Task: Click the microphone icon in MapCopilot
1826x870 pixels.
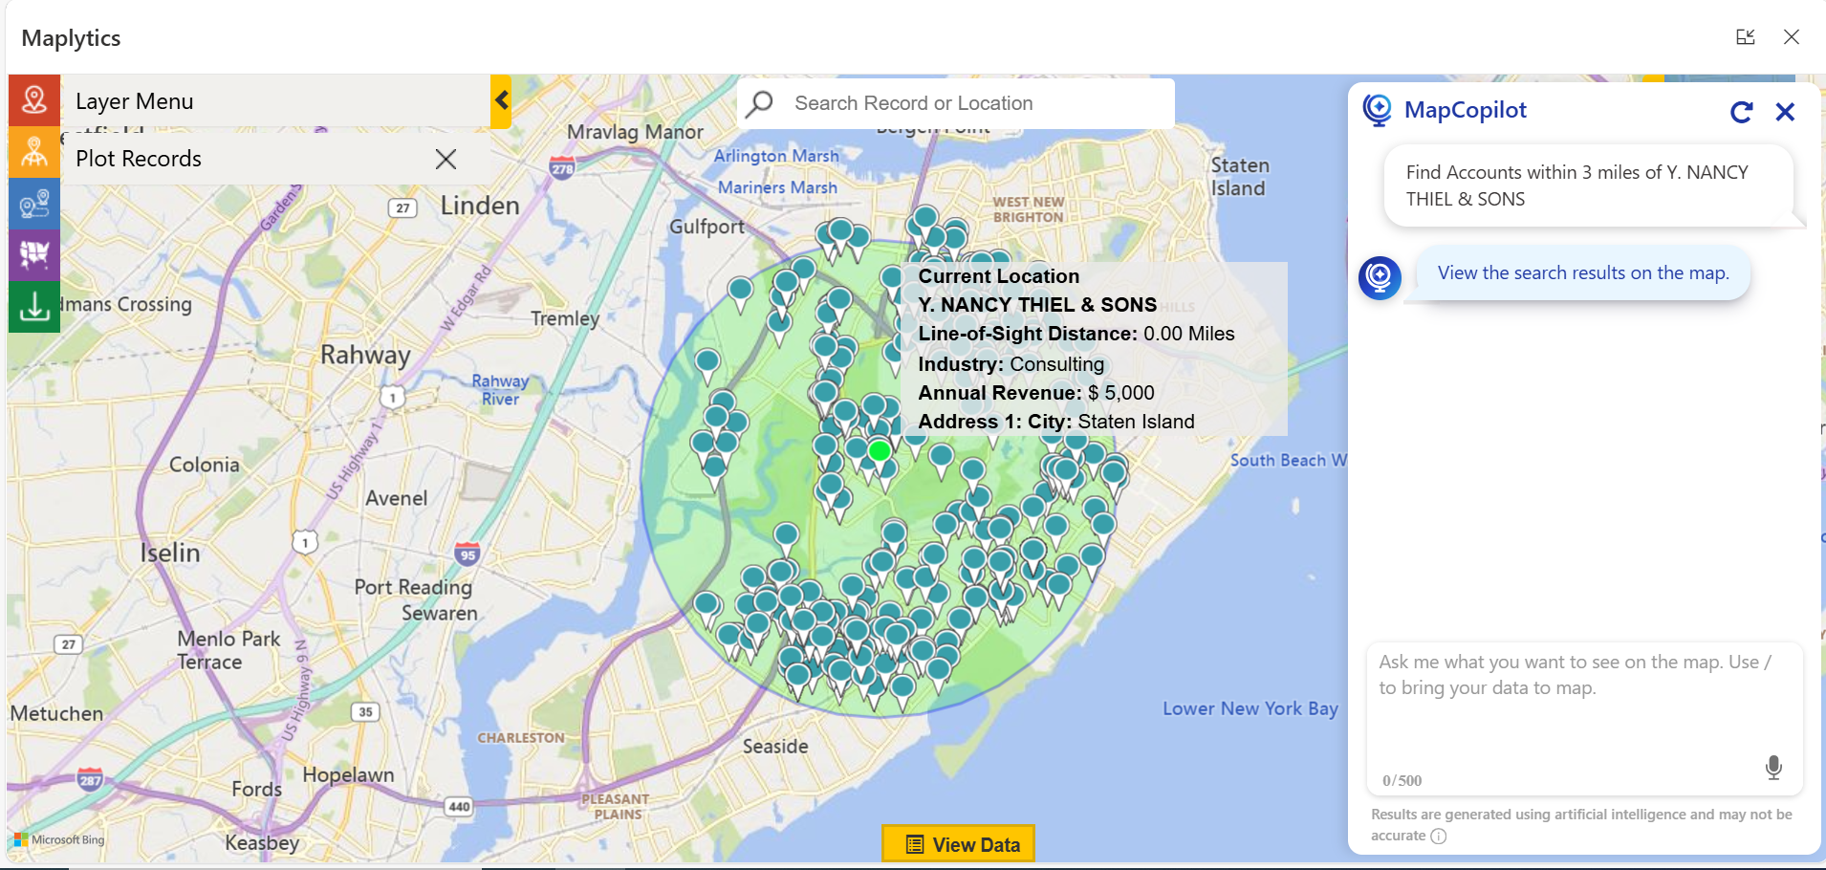Action: point(1772,768)
